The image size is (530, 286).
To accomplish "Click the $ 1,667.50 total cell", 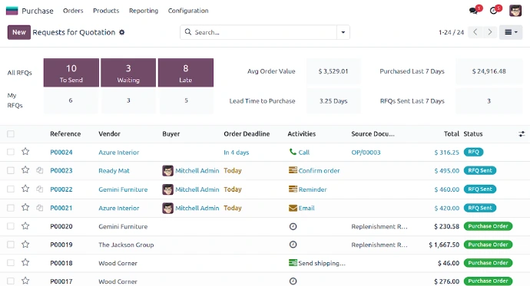I will (x=444, y=245).
